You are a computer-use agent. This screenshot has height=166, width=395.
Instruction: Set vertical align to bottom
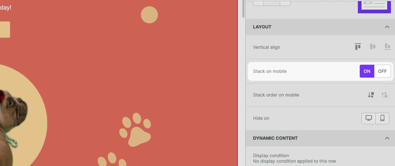click(x=388, y=47)
